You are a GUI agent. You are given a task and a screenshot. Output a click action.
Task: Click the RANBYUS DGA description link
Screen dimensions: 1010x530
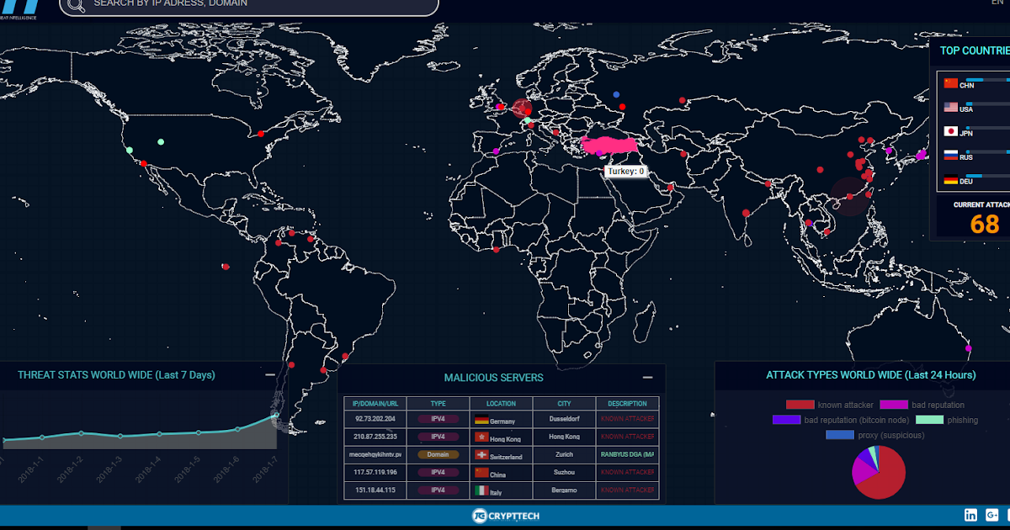[629, 455]
